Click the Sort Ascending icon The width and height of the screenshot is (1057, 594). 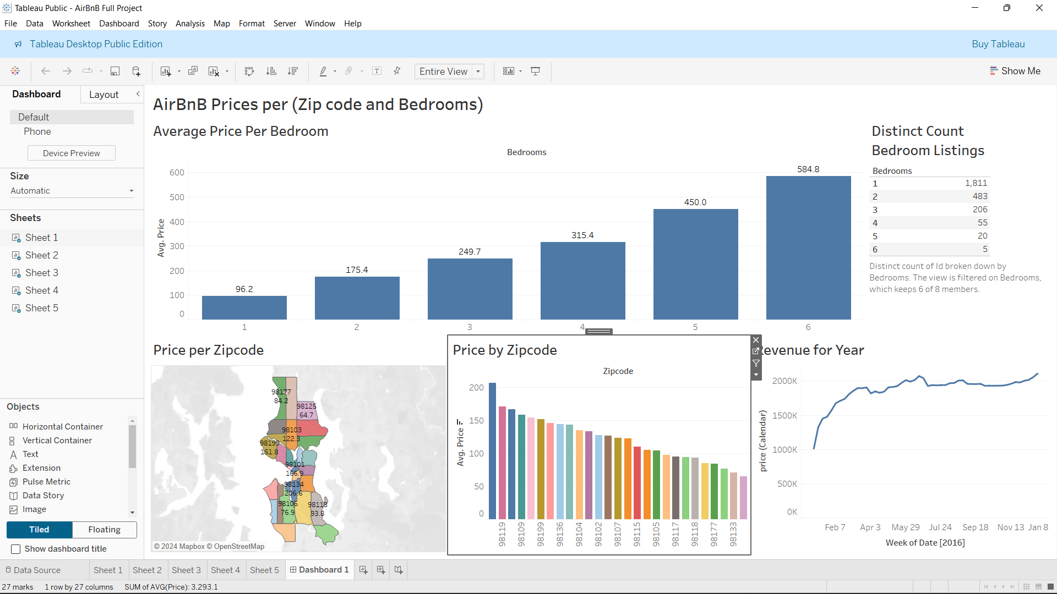[x=271, y=71]
